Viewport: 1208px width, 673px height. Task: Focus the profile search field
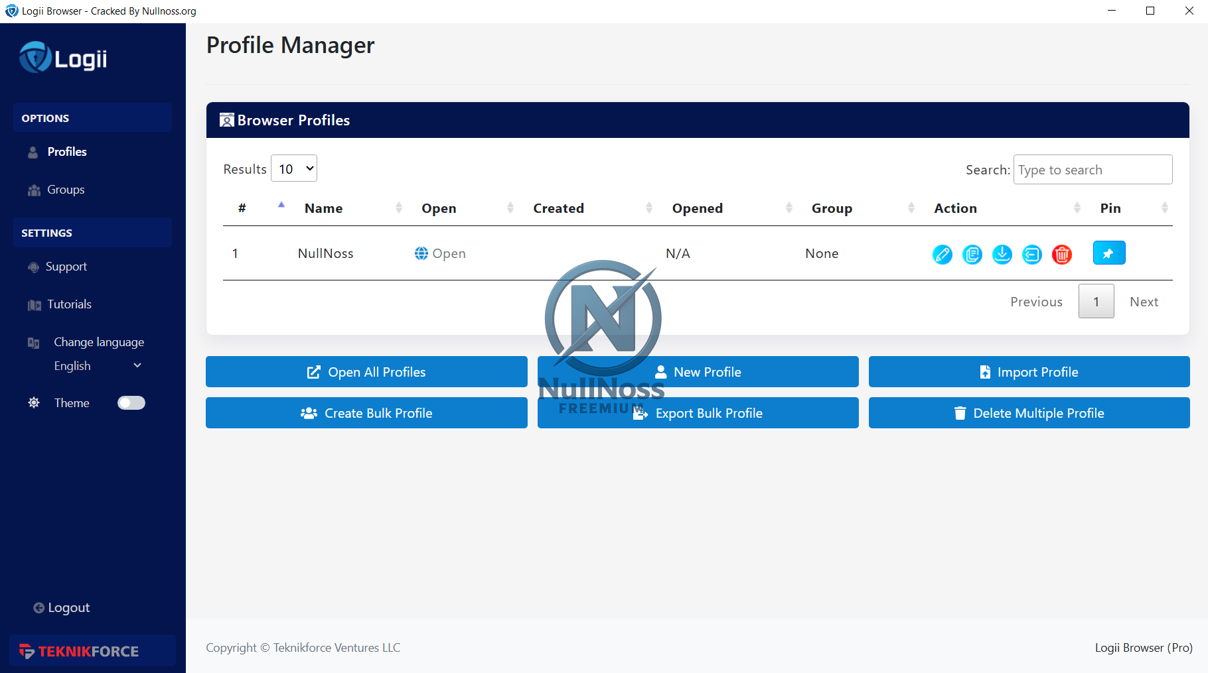pos(1093,170)
